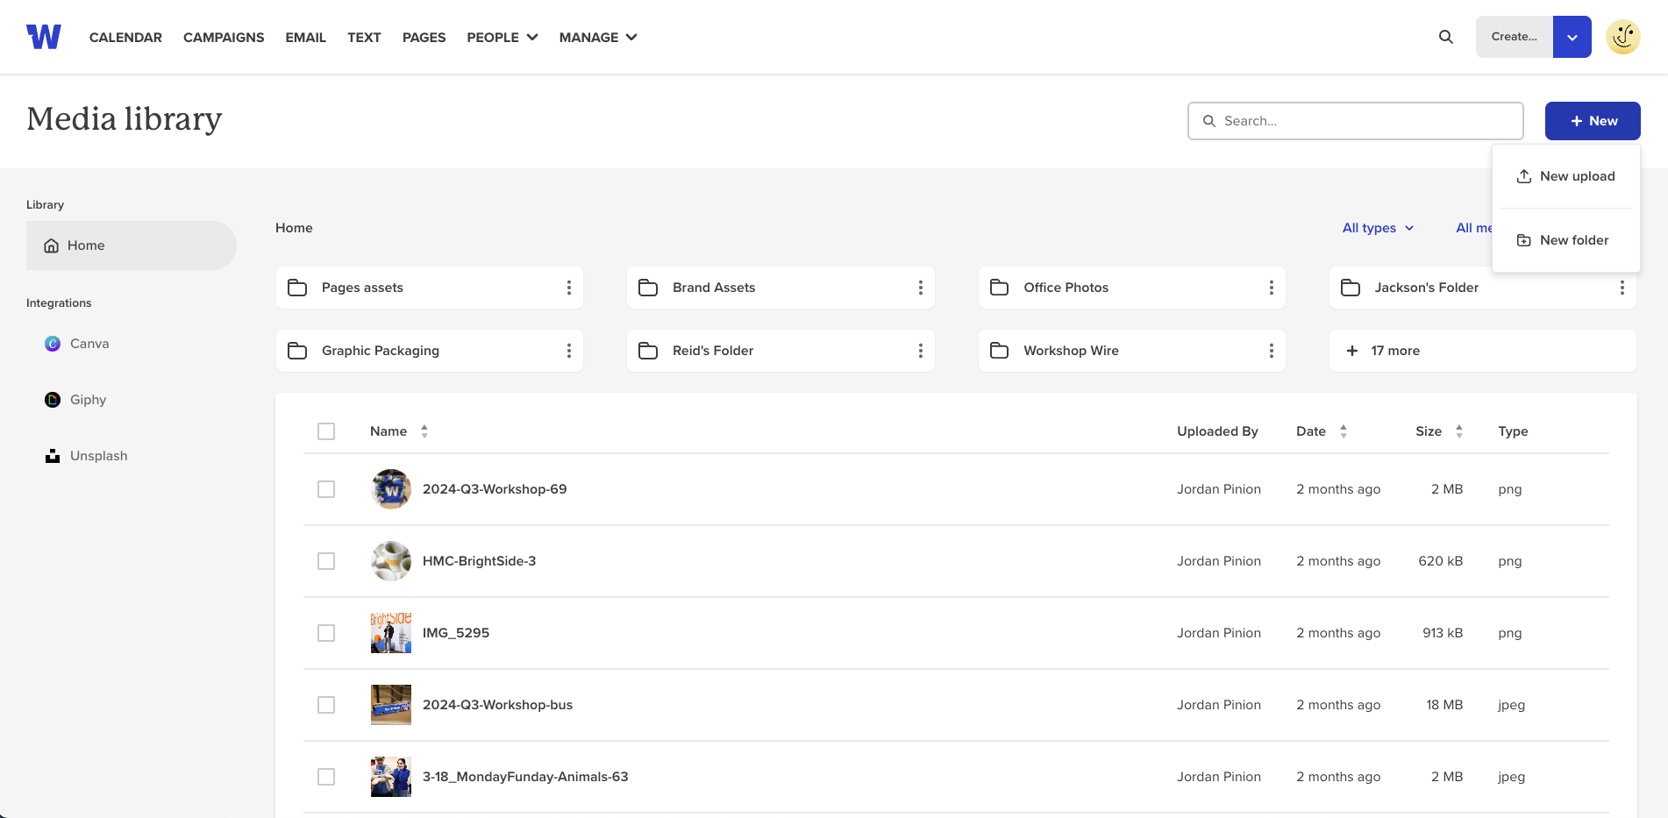1668x818 pixels.
Task: Click the file name 2024-Q3-Workshop-bus
Action: [x=497, y=705]
